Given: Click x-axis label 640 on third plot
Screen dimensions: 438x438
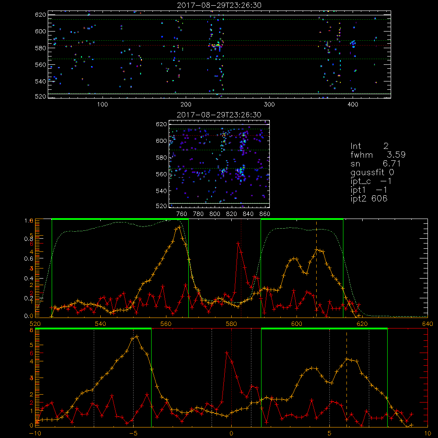Looking at the screenshot, I should 427,324.
